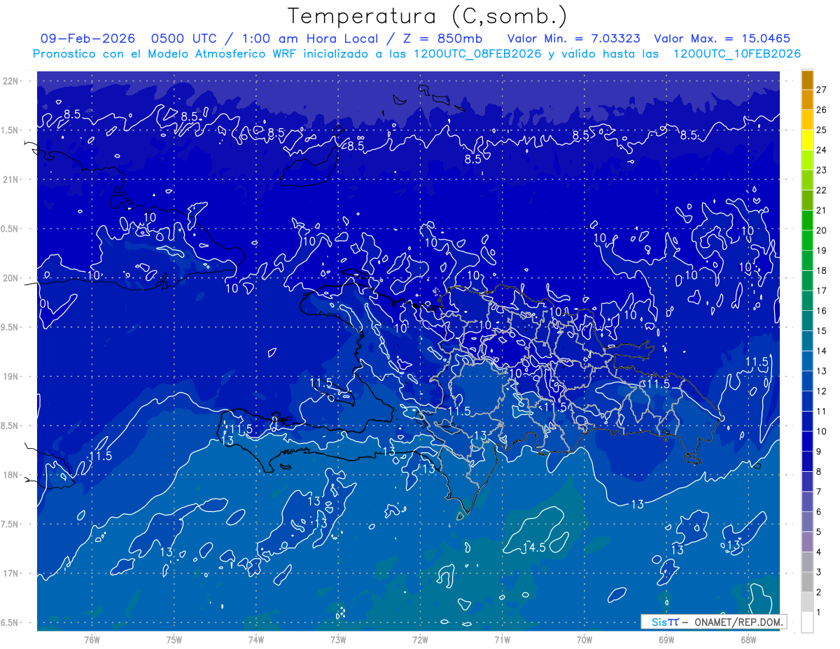The width and height of the screenshot is (840, 649).
Task: Click the '74W' longitude axis label
Action: click(256, 639)
